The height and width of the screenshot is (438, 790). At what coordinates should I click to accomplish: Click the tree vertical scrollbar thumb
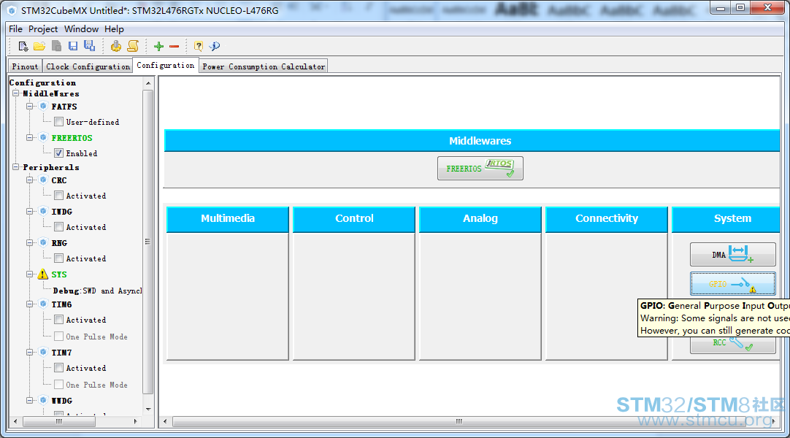tap(147, 242)
